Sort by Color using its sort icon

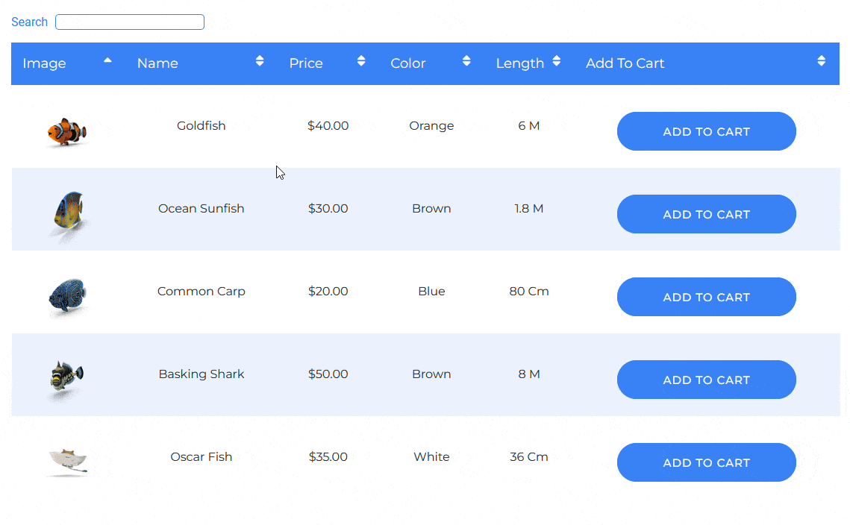[466, 63]
